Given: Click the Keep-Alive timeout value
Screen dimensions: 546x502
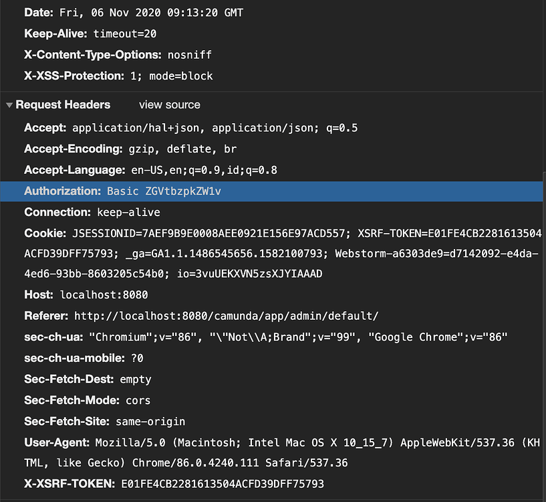Looking at the screenshot, I should [124, 33].
